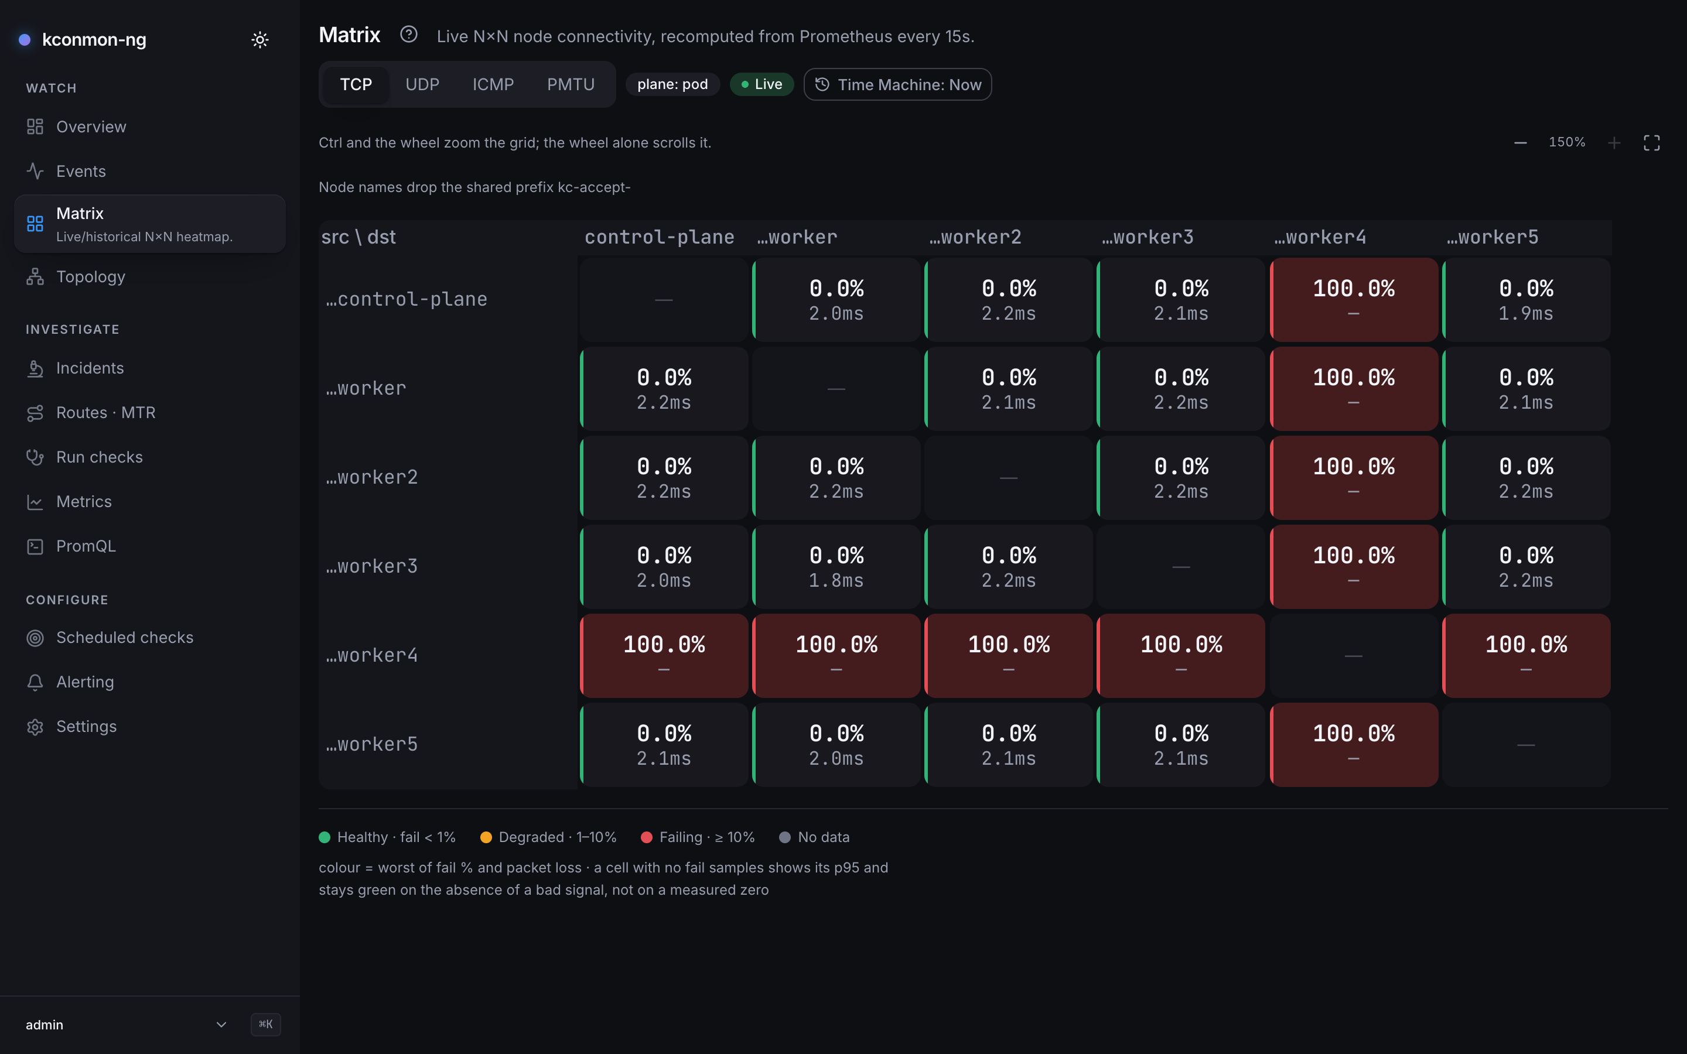Open the Run checks stethoscope icon
This screenshot has width=1687, height=1054.
tap(35, 457)
